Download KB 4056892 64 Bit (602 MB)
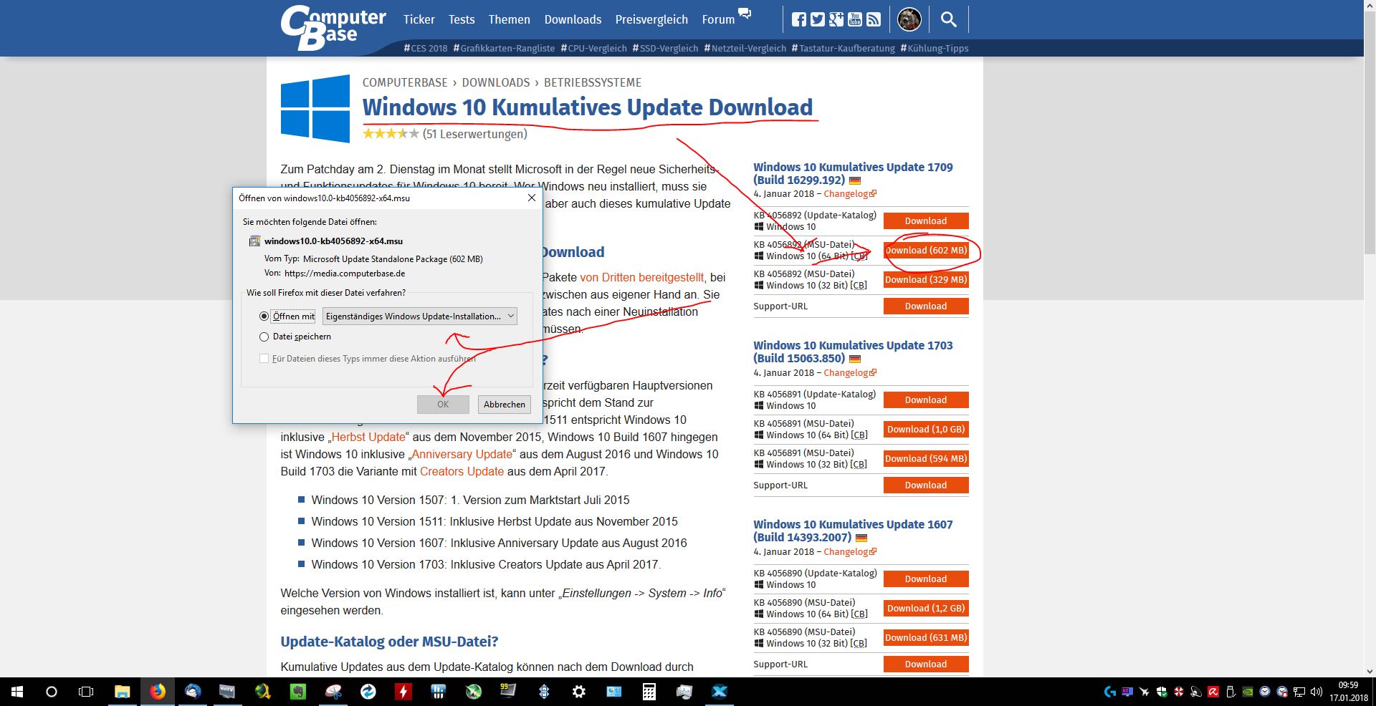The width and height of the screenshot is (1376, 706). tap(926, 251)
